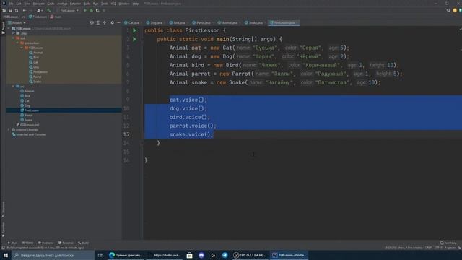The height and width of the screenshot is (260, 462).
Task: Open the Run tool window button
Action: tap(12, 243)
